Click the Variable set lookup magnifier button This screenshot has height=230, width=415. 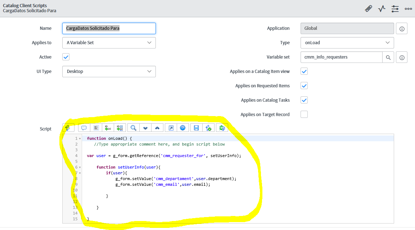[388, 57]
